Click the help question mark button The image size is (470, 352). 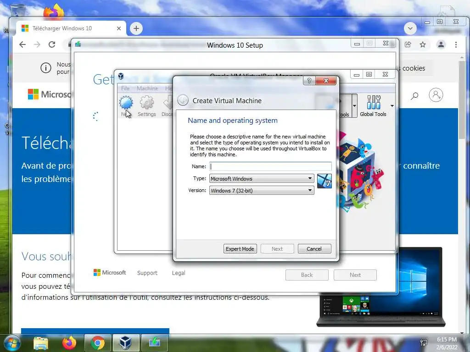click(309, 81)
